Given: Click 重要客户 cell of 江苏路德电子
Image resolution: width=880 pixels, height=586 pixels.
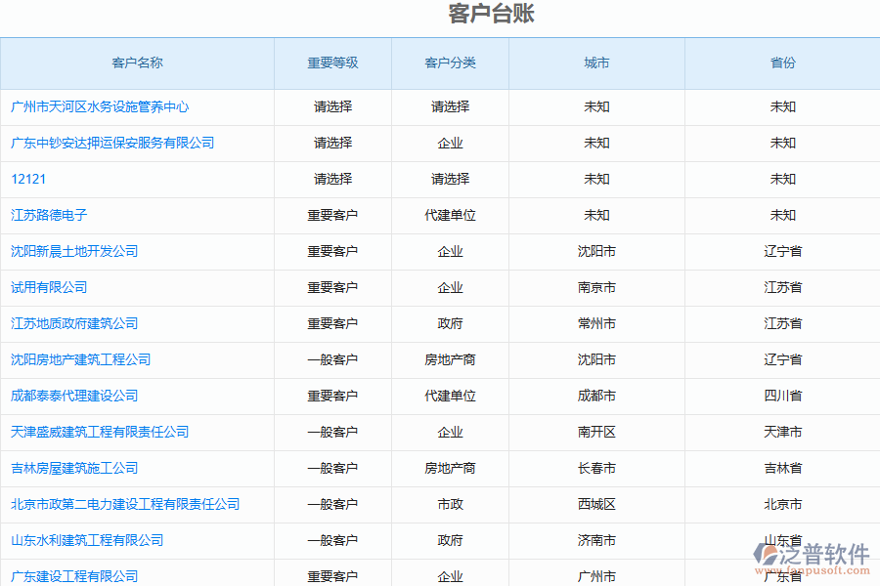Looking at the screenshot, I should tap(332, 215).
